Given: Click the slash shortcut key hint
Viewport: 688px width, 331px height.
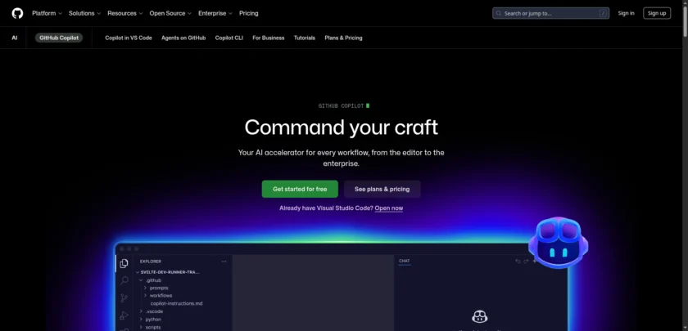Looking at the screenshot, I should [603, 13].
